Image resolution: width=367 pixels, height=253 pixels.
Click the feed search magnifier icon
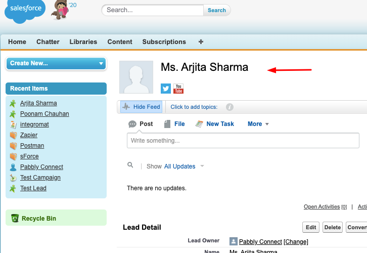tap(130, 165)
